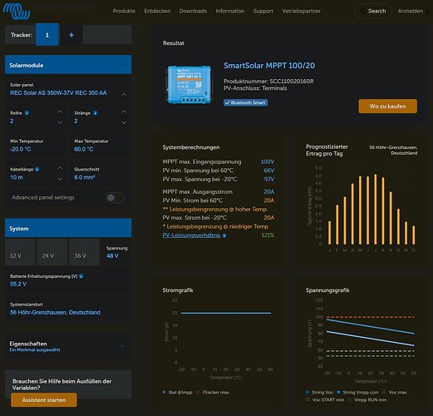
Task: Open the info icon next to Stränge
Action: tap(96, 113)
